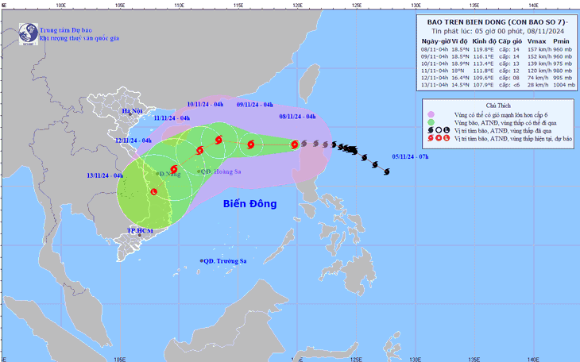Click the national weather center logo

tap(29, 34)
